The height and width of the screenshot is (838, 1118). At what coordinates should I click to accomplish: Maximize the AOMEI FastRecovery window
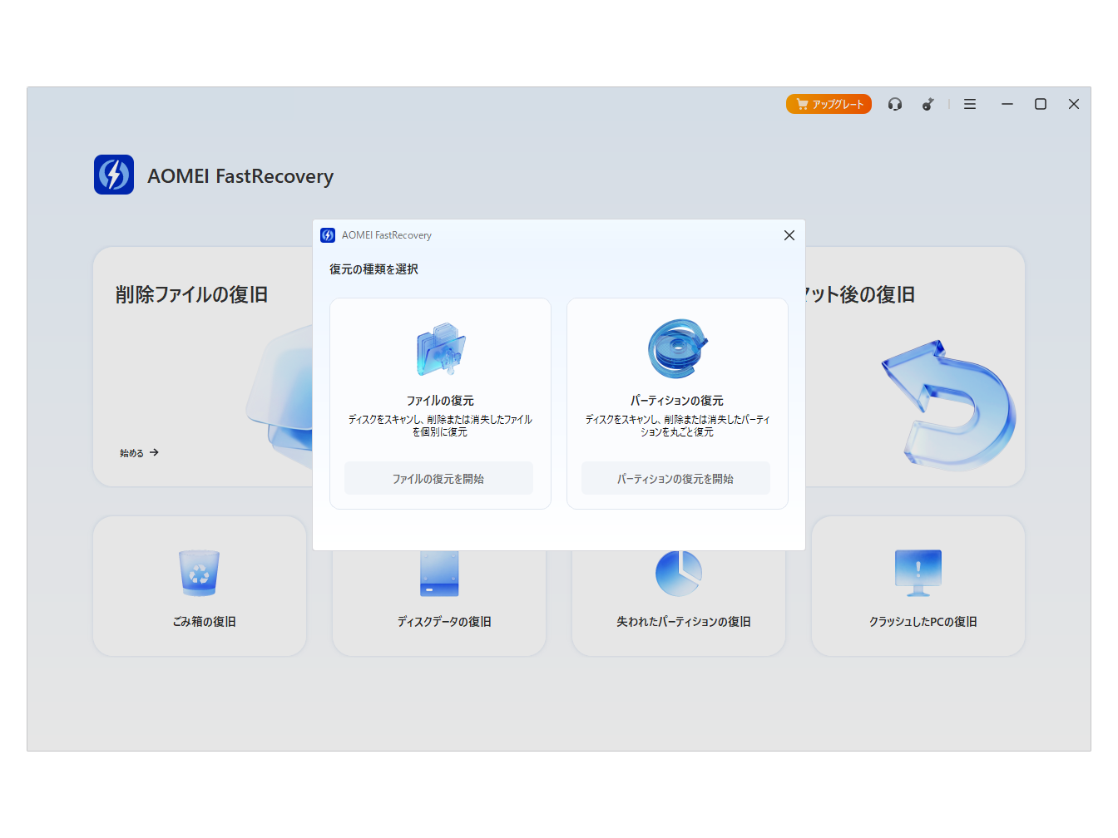[x=1041, y=104]
